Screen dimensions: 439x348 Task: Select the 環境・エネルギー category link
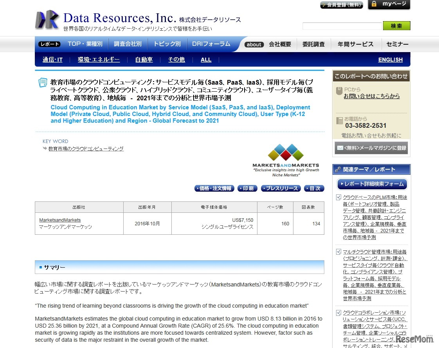point(99,60)
